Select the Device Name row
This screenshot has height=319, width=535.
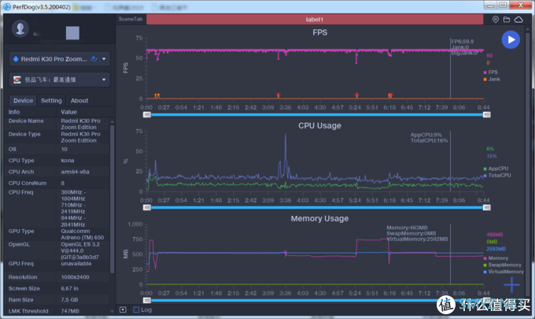pos(57,124)
